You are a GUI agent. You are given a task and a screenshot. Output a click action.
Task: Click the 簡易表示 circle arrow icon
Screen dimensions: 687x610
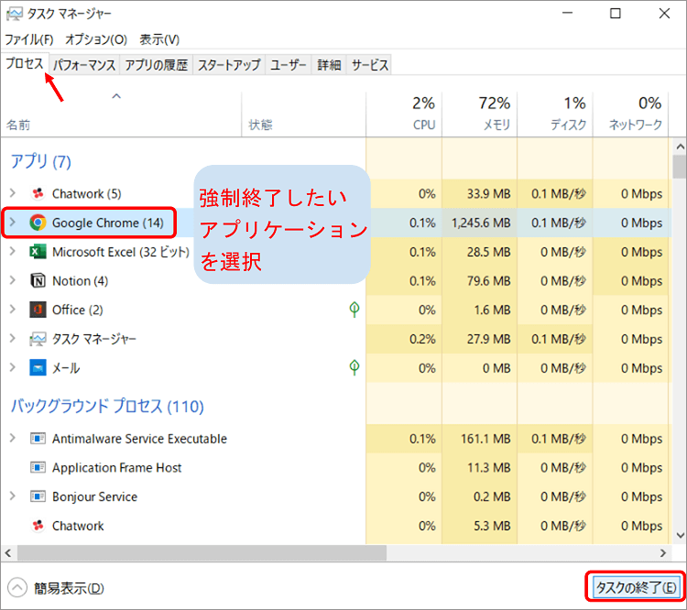(17, 588)
